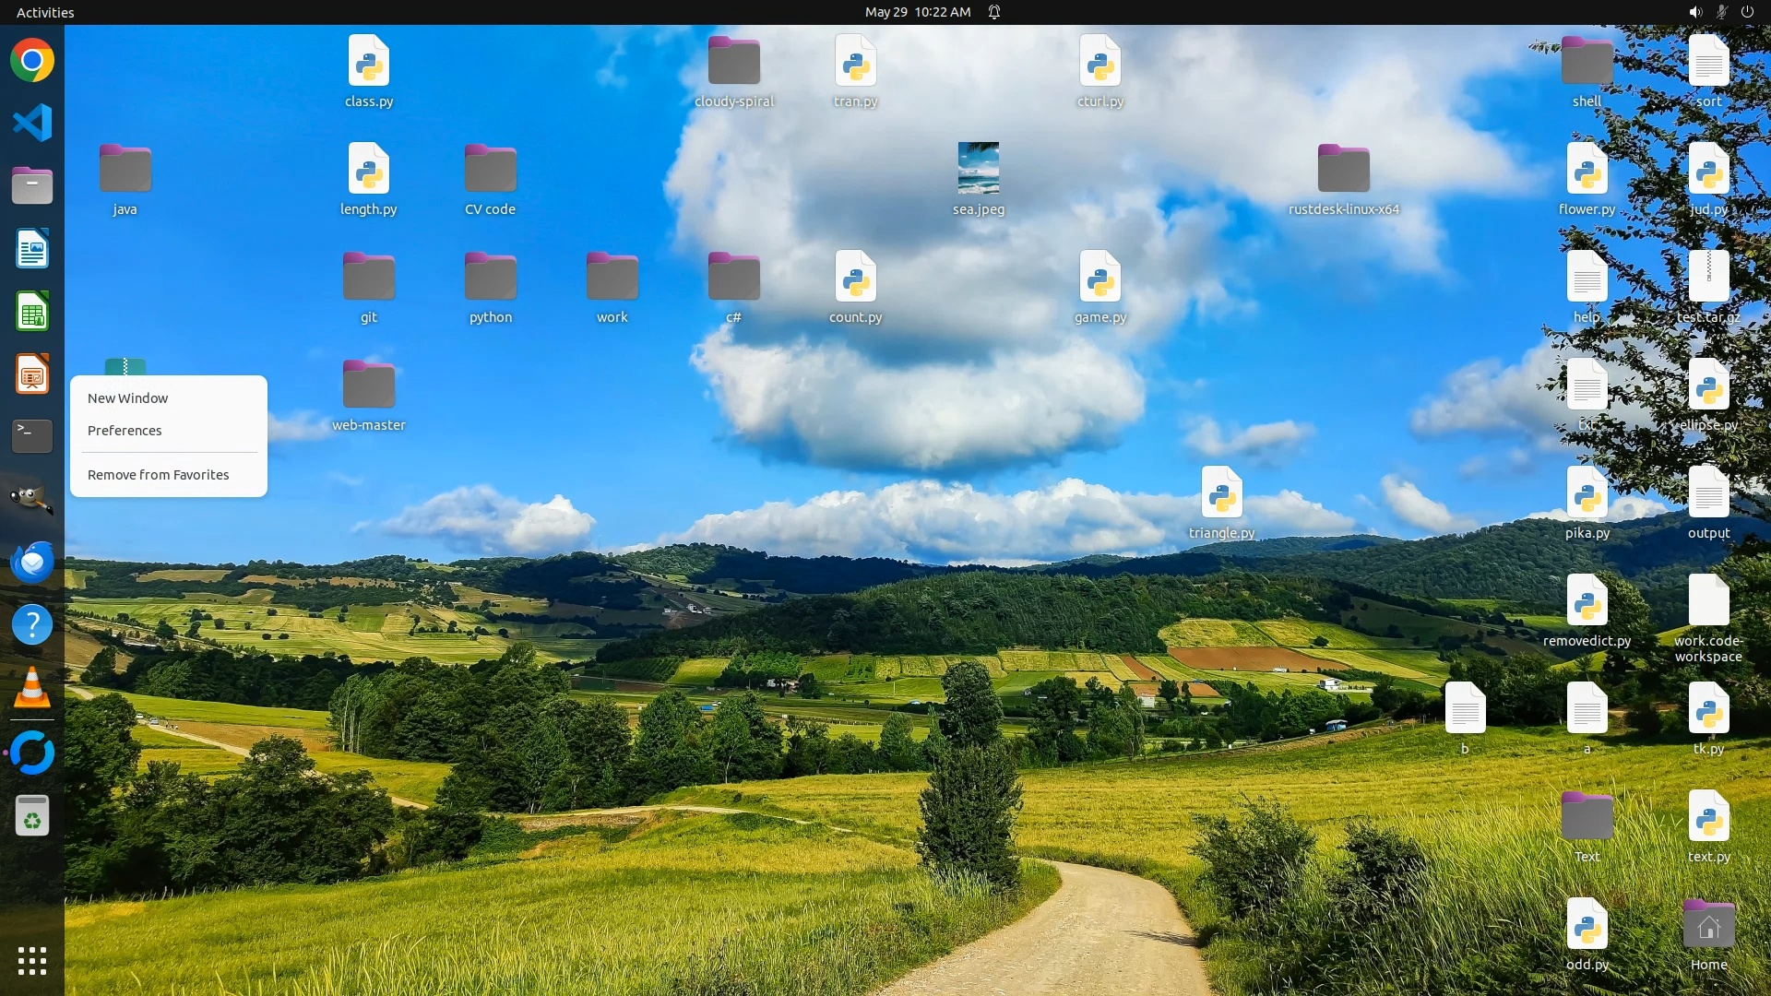Click the volume speaker indicator
The image size is (1771, 996).
tap(1694, 12)
